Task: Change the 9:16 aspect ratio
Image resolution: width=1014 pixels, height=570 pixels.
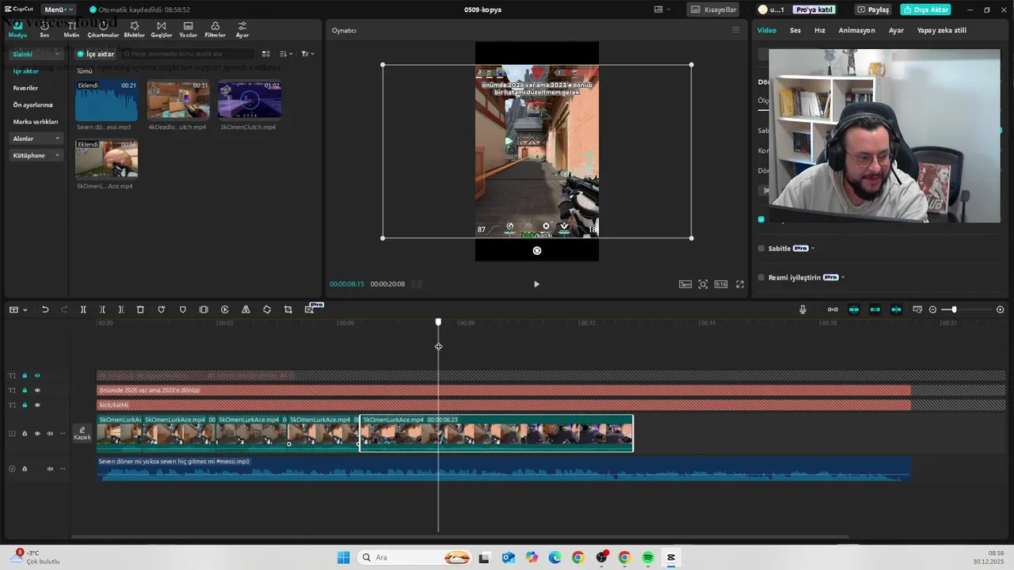Action: coord(721,284)
